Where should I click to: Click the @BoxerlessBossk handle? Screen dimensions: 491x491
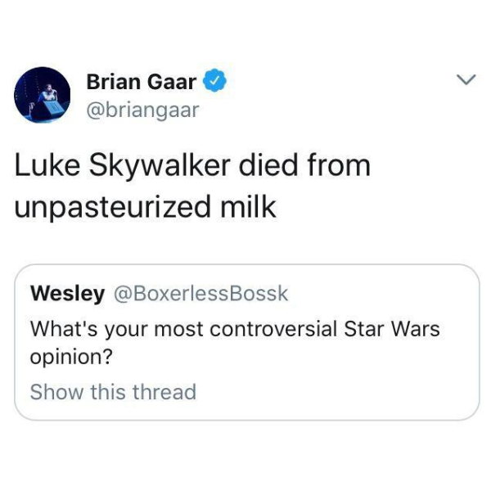200,294
